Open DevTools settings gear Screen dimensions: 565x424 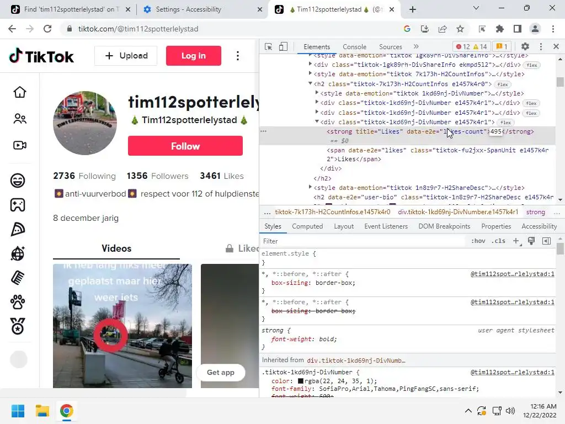[525, 46]
